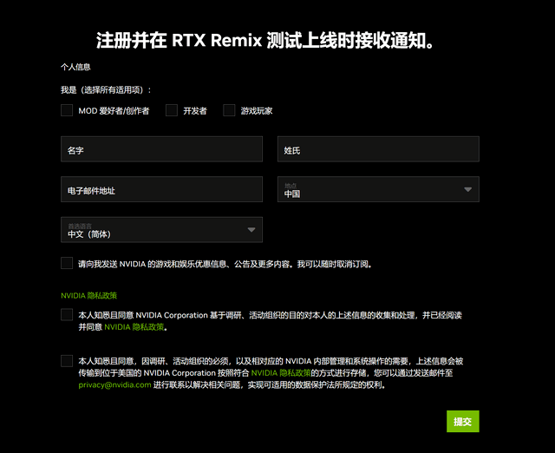Focus the 姓氏 input field
This screenshot has width=555, height=453.
coord(378,149)
